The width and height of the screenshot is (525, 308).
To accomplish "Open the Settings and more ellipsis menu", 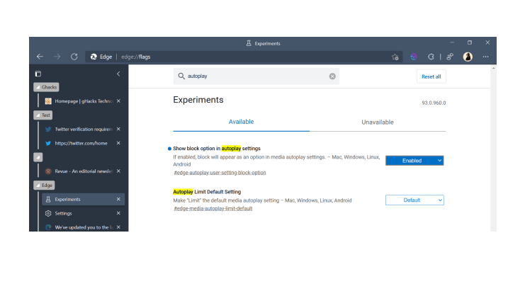I will (485, 57).
